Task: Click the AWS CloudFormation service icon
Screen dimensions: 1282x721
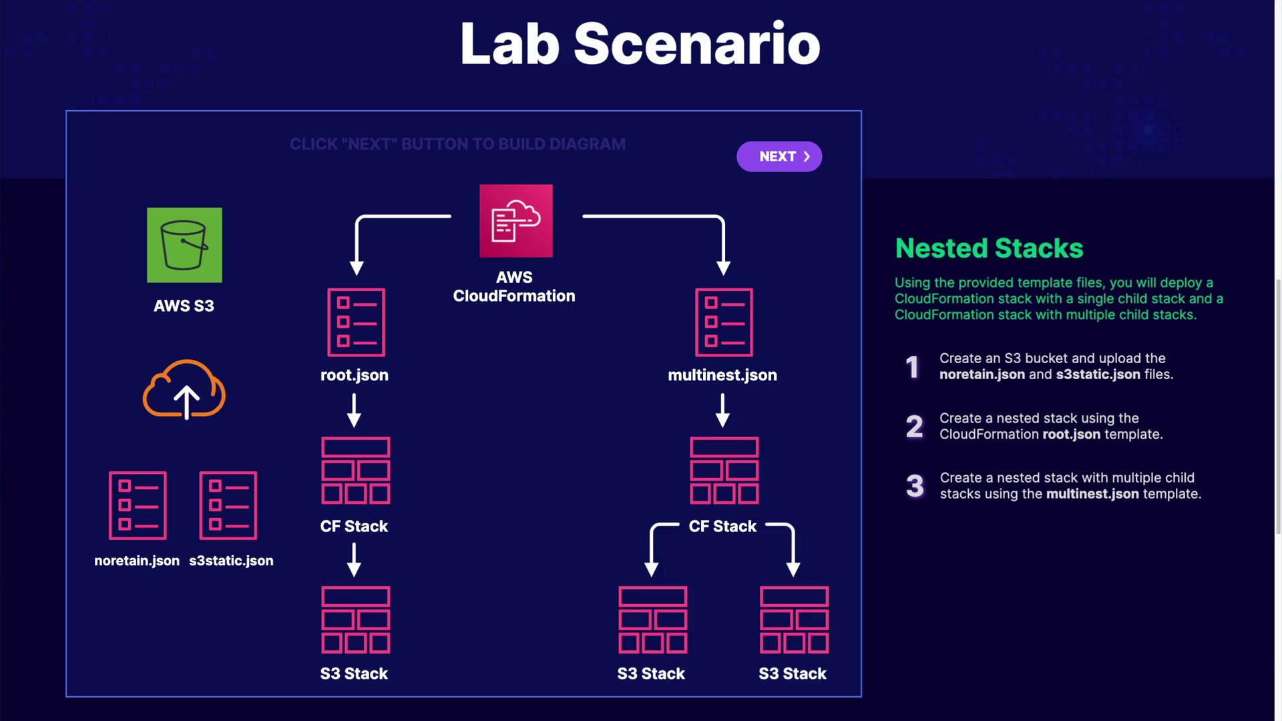Action: click(x=515, y=221)
